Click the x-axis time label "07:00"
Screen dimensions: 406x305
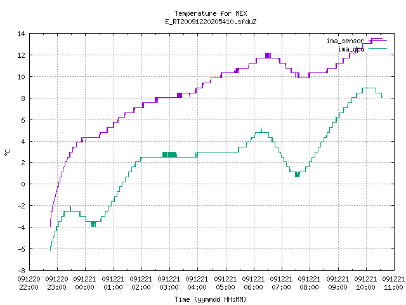282,287
